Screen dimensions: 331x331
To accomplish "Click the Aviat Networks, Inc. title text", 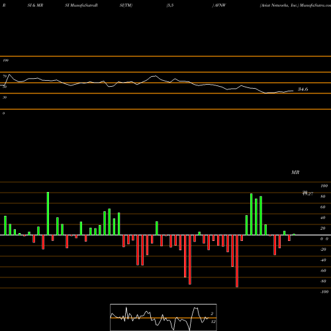I will coord(279,5).
